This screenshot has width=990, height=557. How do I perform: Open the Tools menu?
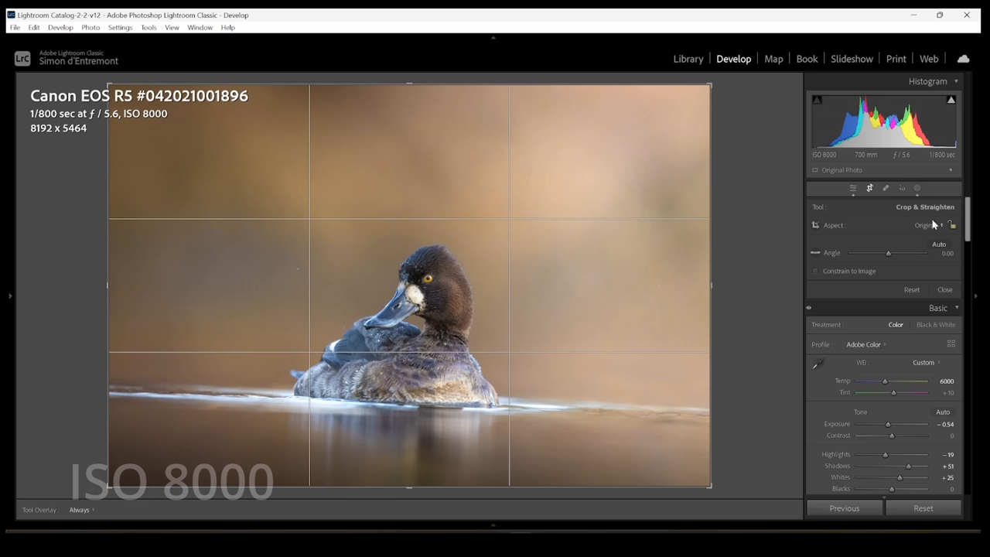(148, 27)
